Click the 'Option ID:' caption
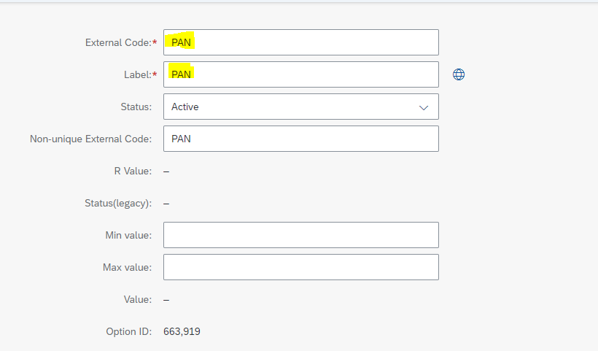Image resolution: width=598 pixels, height=351 pixels. pyautogui.click(x=129, y=331)
